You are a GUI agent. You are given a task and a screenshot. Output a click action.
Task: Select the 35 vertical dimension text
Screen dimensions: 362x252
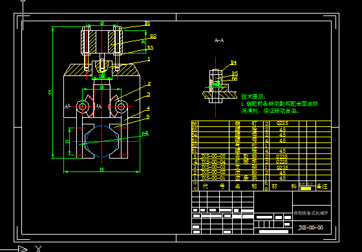(x=67, y=141)
